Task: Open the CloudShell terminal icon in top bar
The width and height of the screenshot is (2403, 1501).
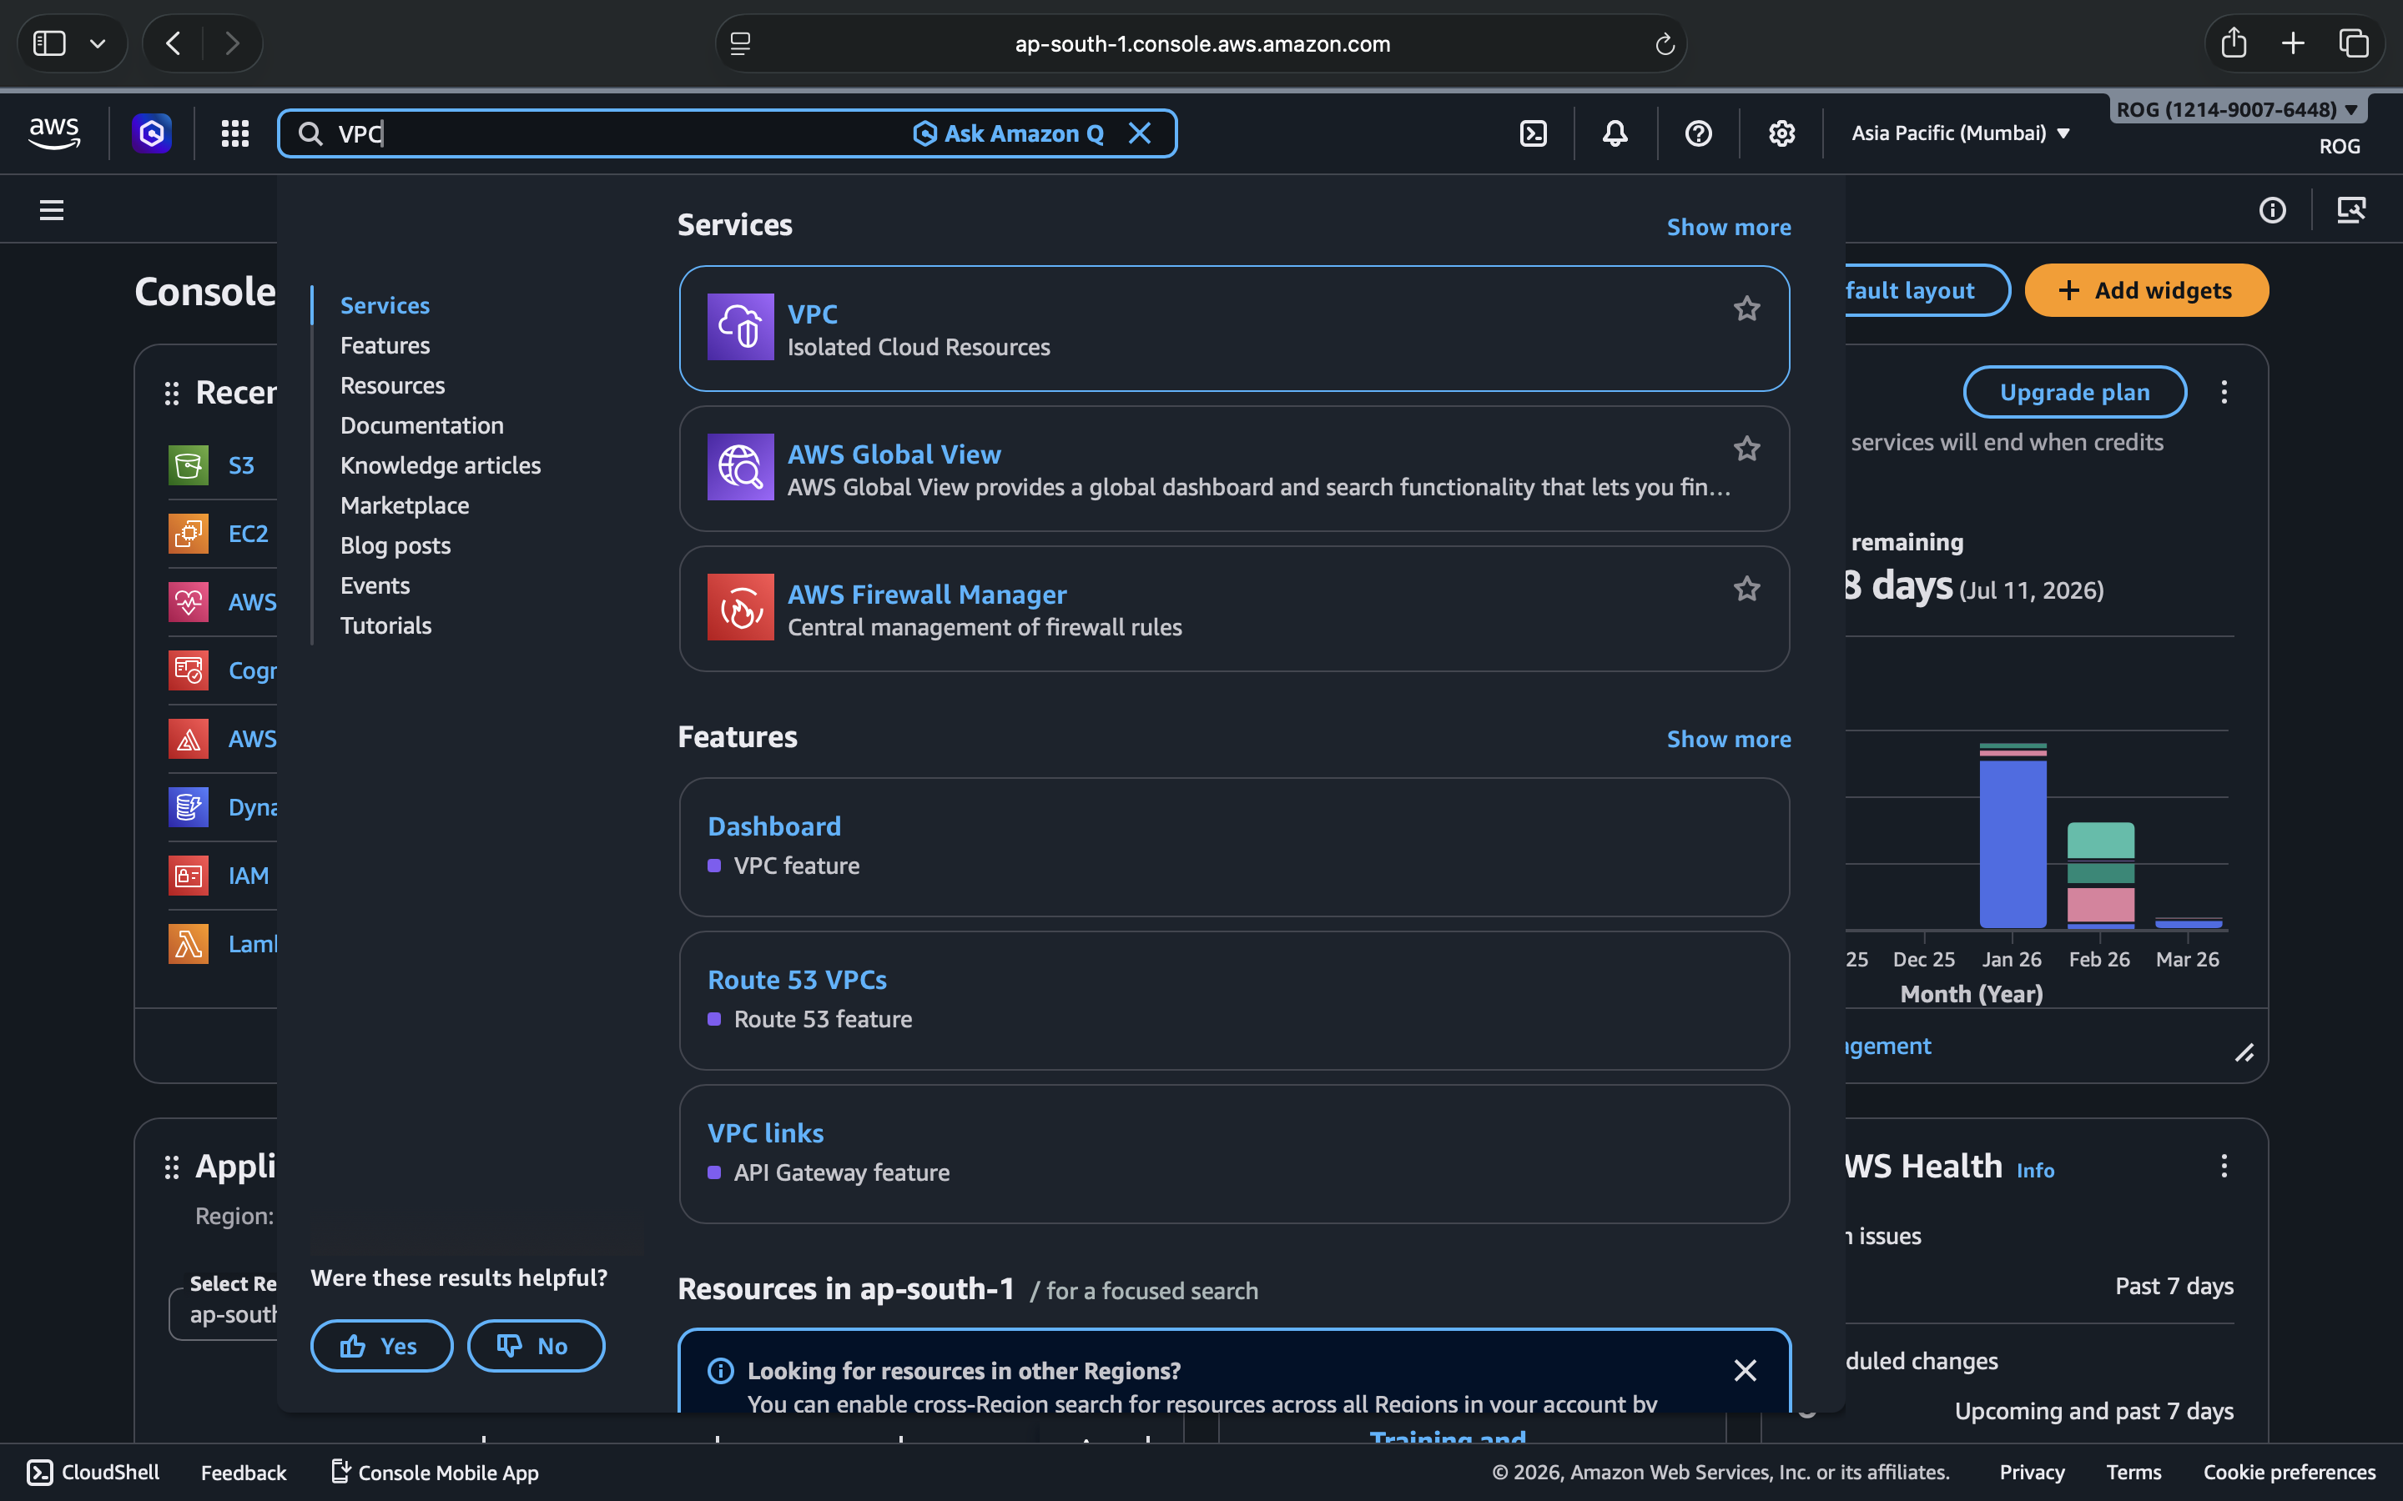Action: pyautogui.click(x=1533, y=133)
